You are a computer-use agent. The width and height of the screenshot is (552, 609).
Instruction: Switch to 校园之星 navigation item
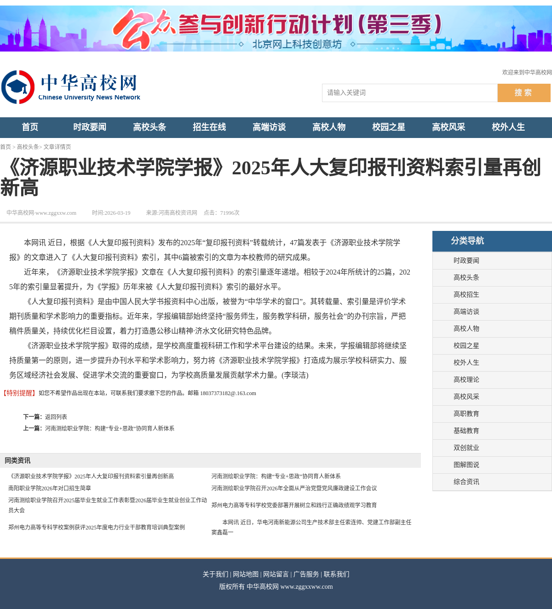389,127
